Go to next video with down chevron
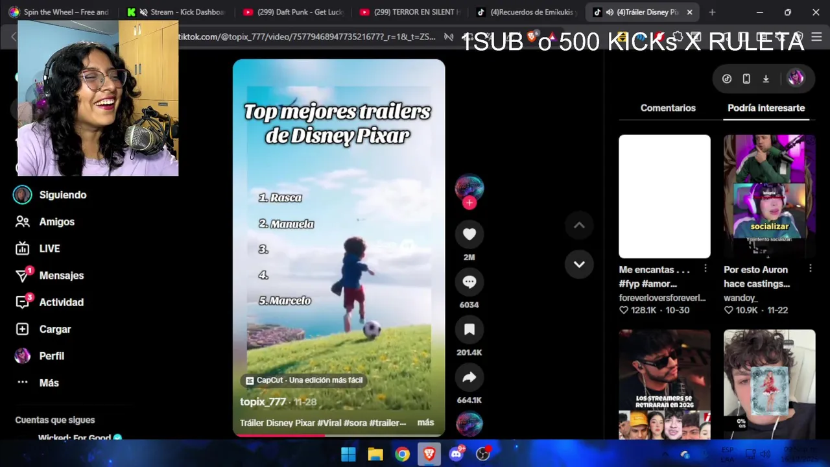Screen dimensions: 830x467 (579, 264)
